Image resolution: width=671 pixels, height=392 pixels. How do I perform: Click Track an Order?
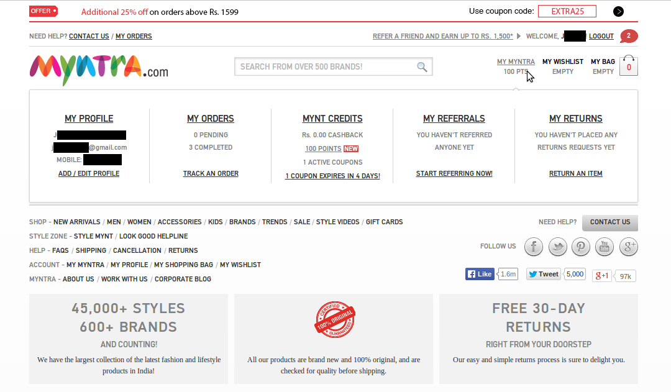click(211, 173)
